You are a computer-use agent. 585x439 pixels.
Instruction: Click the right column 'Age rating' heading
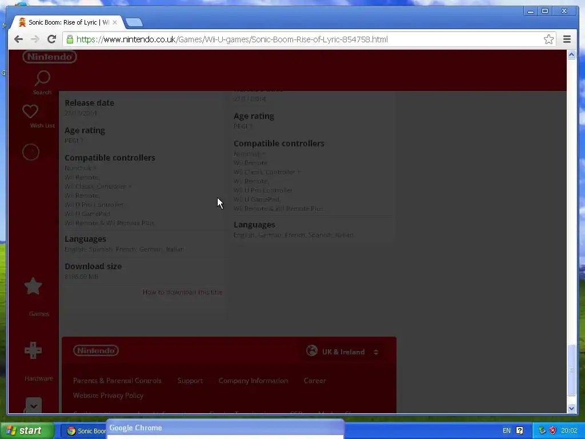(x=254, y=116)
